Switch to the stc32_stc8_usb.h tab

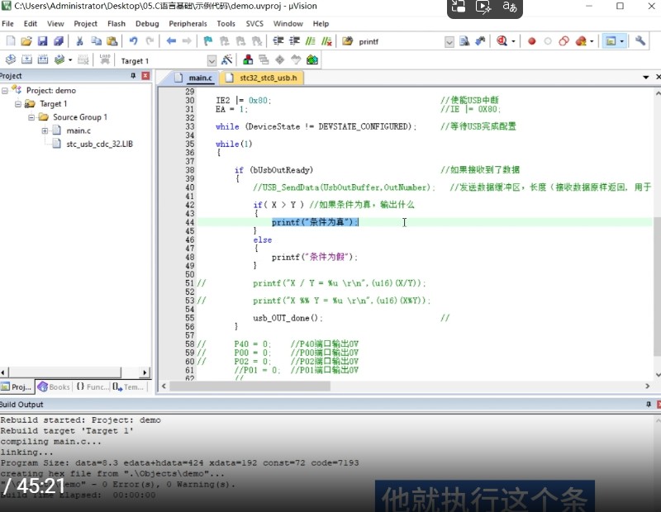[x=267, y=78]
